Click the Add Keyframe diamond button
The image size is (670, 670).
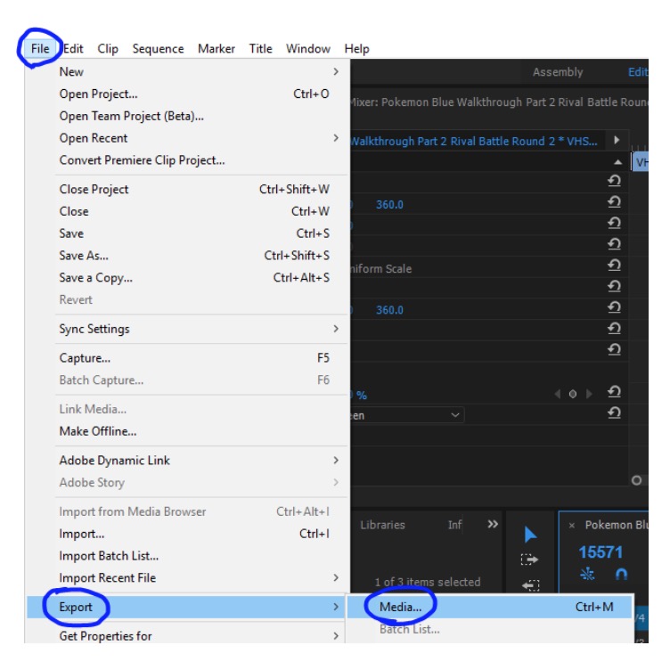pyautogui.click(x=573, y=394)
